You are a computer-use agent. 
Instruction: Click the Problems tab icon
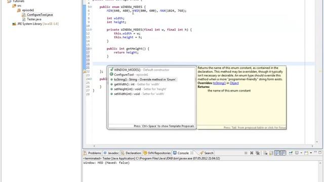pos(85,153)
